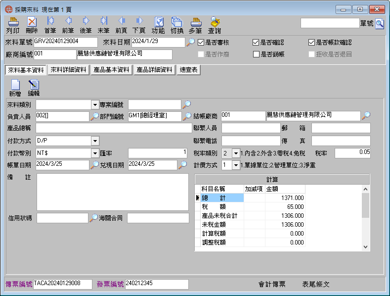Open lookup icon beside 來料日期 field
This screenshot has height=296, width=390.
190,42
